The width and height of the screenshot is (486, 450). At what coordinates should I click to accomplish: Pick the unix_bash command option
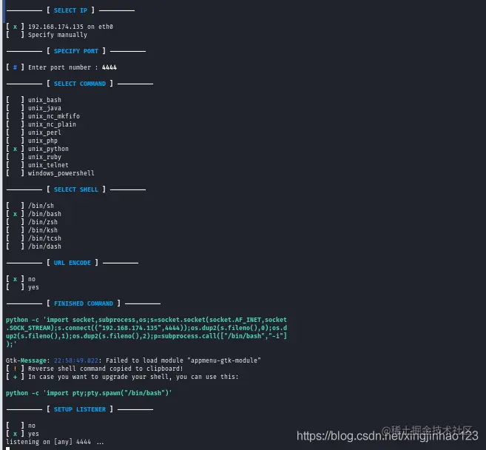pos(34,100)
